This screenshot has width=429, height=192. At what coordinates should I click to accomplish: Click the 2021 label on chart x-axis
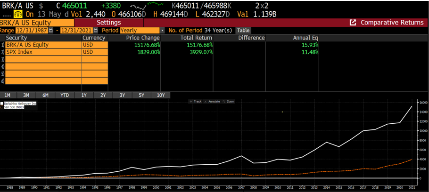coord(412,188)
